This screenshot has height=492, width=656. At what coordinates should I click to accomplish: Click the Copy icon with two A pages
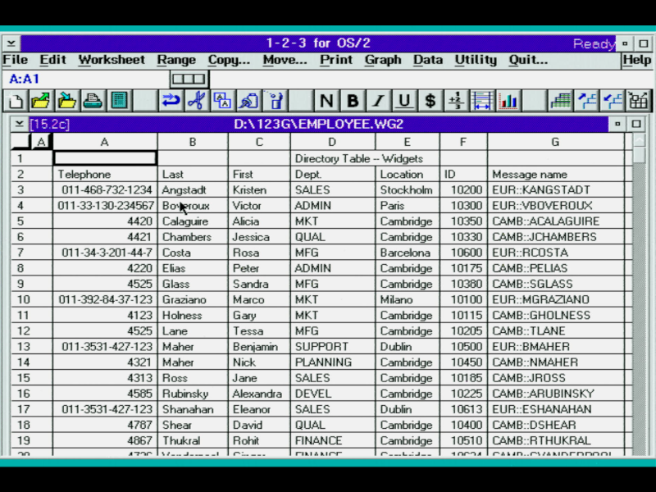(x=222, y=101)
